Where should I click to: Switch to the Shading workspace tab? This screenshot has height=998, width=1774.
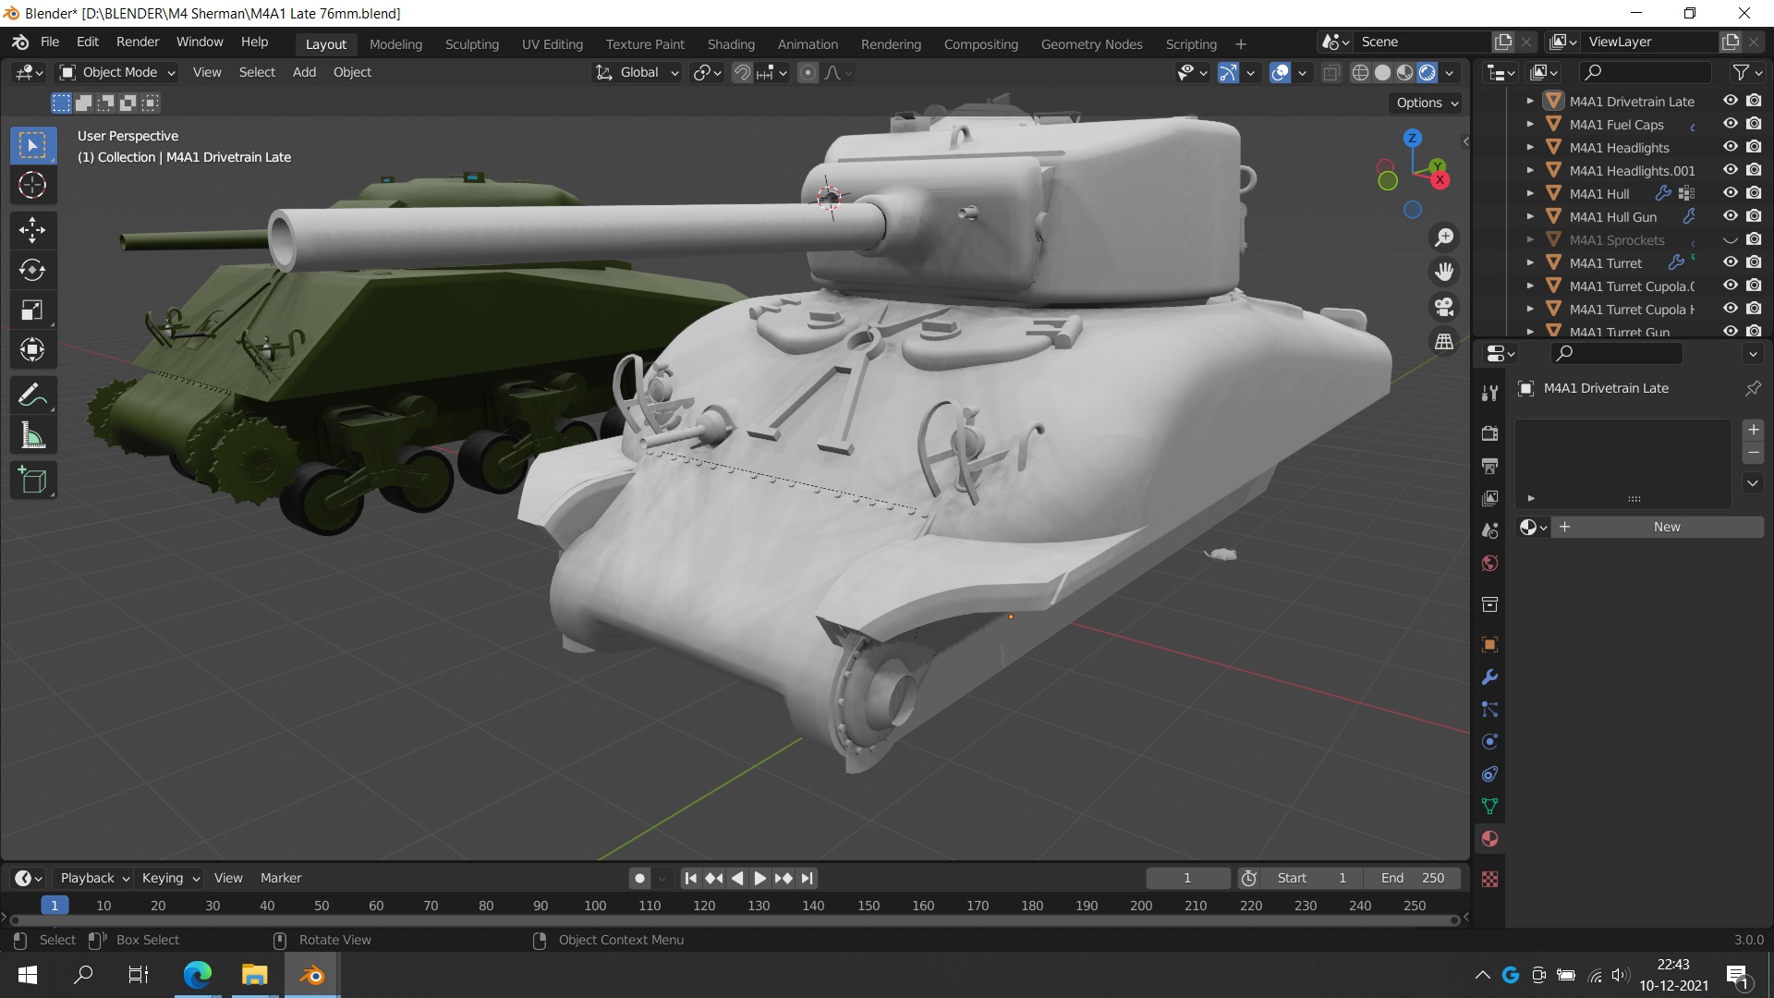click(730, 44)
